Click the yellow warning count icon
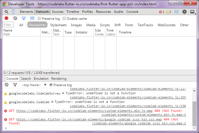Viewport: 199px width, 133px height. (167, 12)
